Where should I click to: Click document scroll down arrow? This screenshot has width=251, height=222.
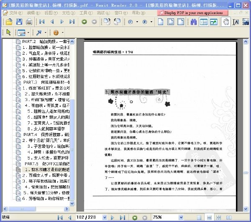coord(246,209)
